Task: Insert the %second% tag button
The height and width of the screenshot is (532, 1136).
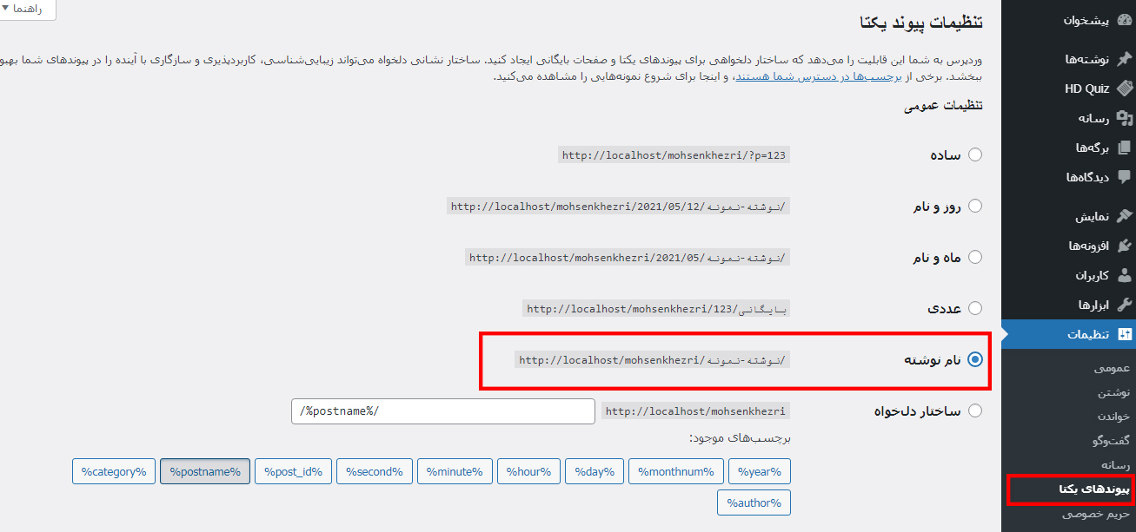Action: (374, 471)
